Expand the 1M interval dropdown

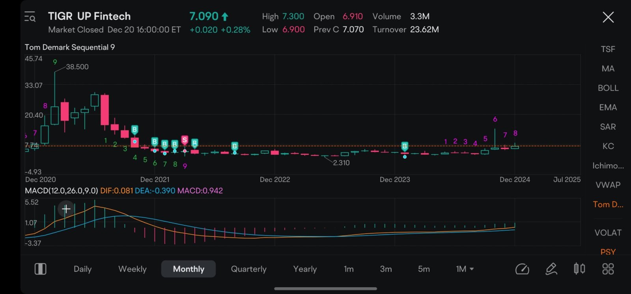[x=465, y=269]
